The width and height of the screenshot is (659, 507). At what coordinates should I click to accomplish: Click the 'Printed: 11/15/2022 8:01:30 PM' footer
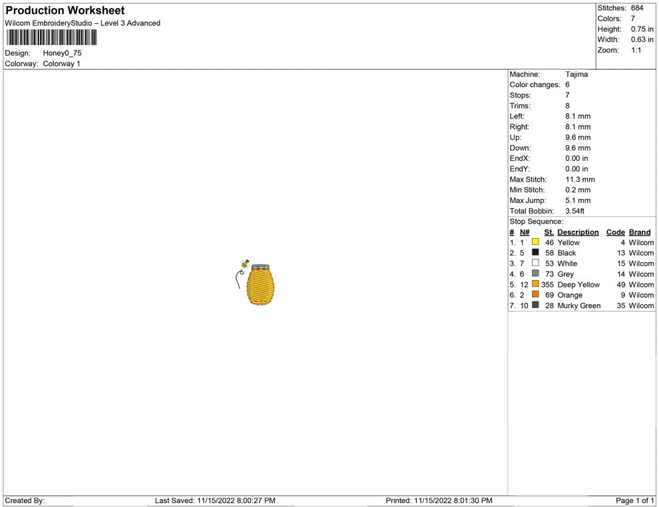[439, 500]
